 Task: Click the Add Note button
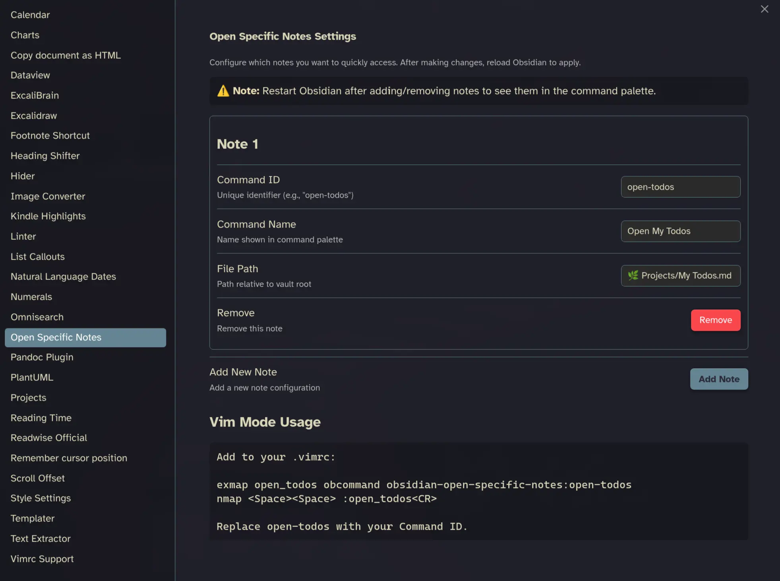pos(718,379)
